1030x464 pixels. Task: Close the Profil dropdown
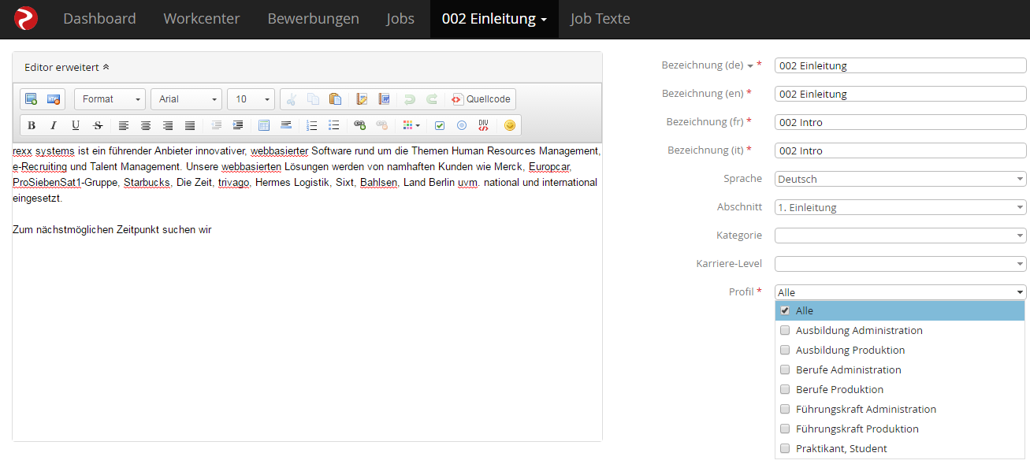point(901,292)
